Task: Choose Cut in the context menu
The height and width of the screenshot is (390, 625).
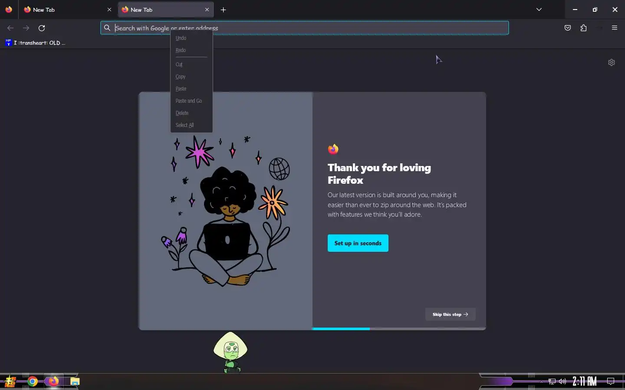Action: [x=191, y=65]
